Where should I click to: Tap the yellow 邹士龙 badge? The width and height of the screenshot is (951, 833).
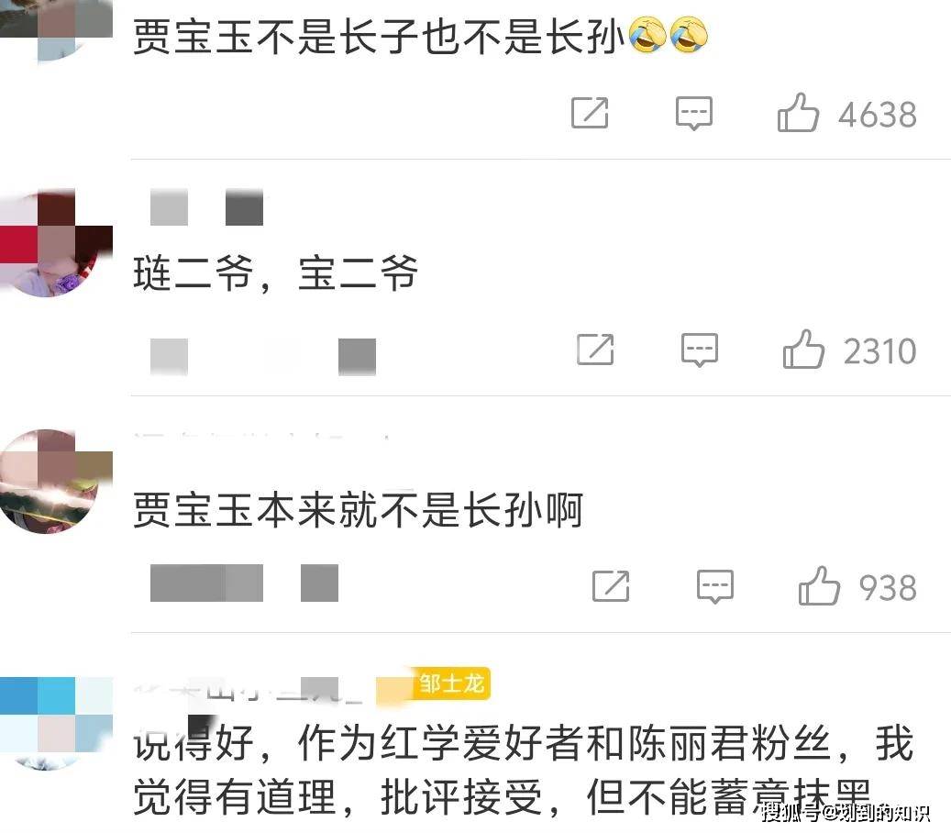tap(452, 684)
